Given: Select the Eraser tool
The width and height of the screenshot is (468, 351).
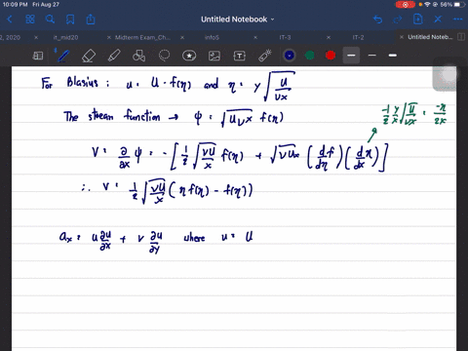Looking at the screenshot, I should pyautogui.click(x=89, y=56).
